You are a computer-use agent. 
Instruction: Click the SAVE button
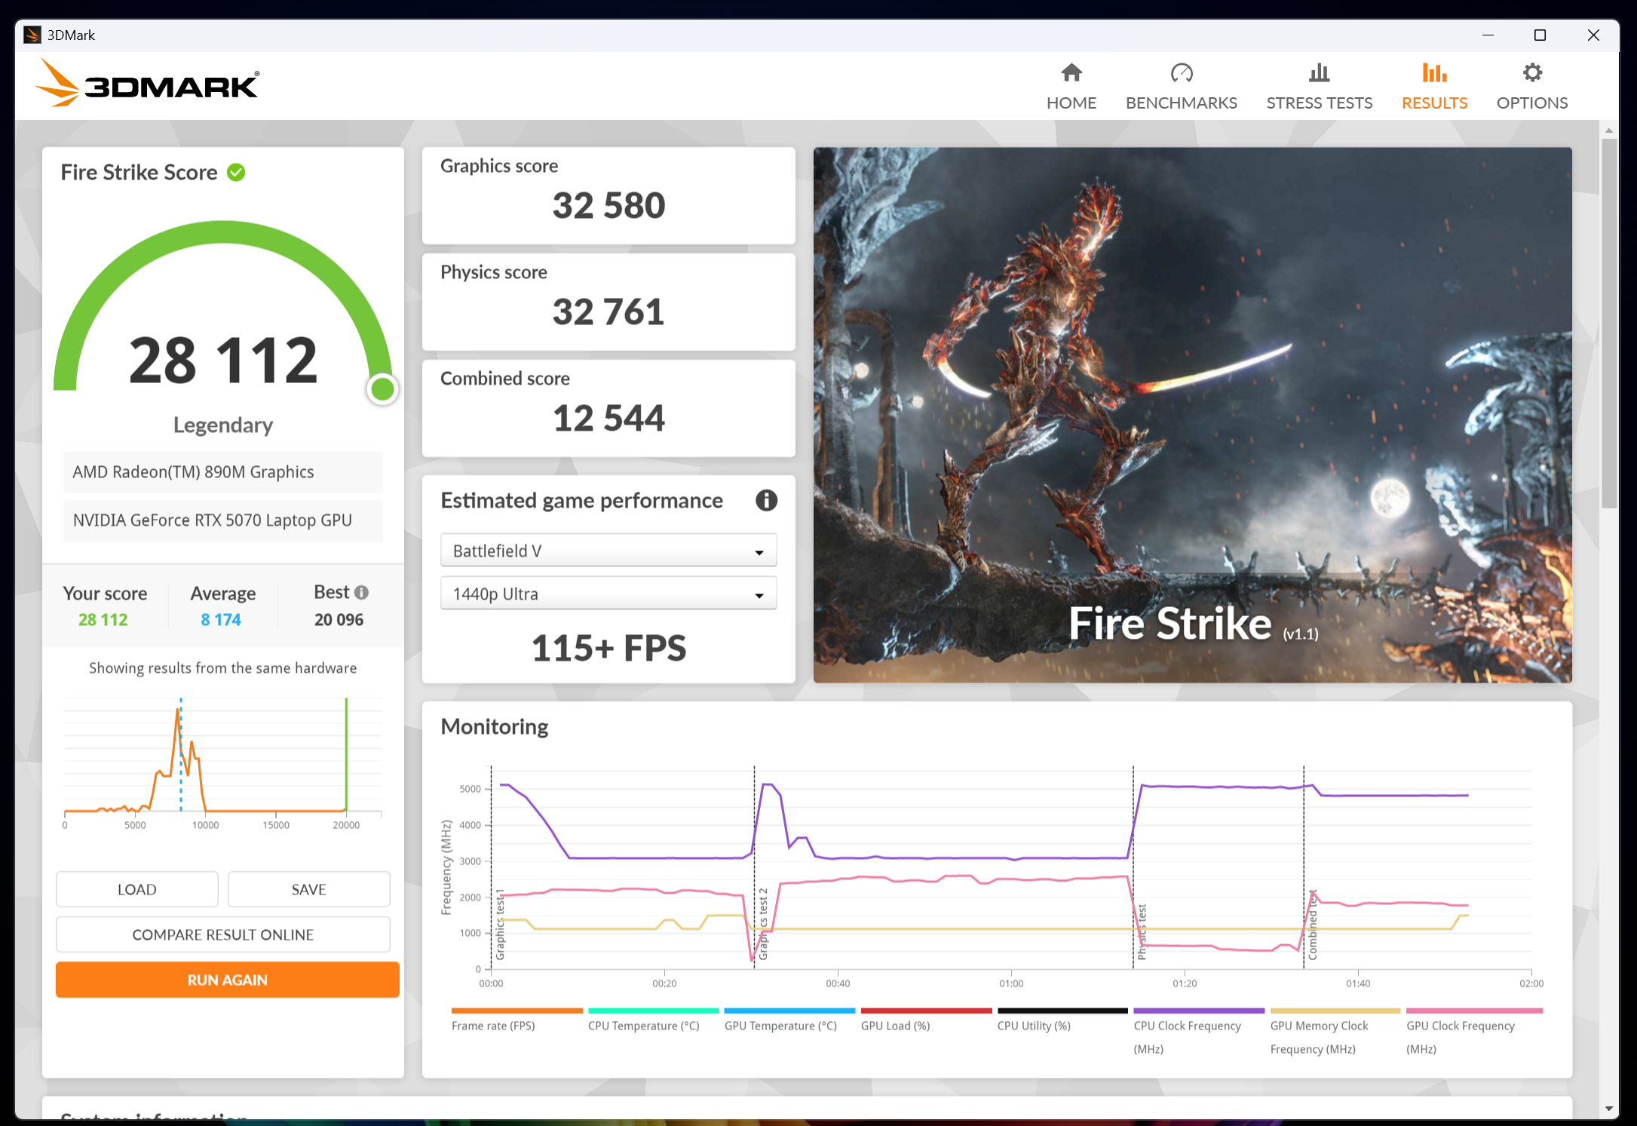point(308,889)
